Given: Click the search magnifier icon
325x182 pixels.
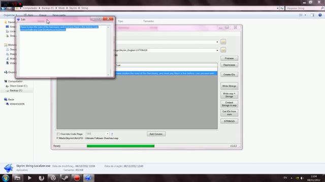Looking at the screenshot, I should pos(322,8).
